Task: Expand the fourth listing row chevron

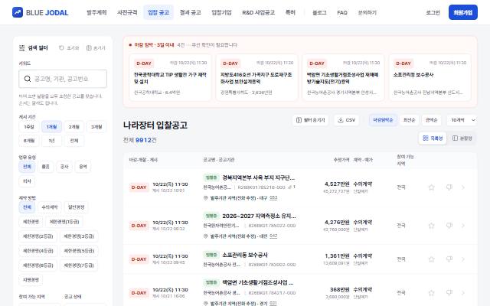Action: 463,293
